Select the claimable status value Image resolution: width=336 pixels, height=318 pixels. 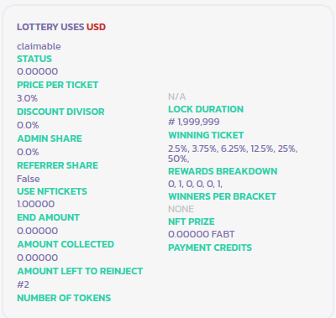(39, 46)
